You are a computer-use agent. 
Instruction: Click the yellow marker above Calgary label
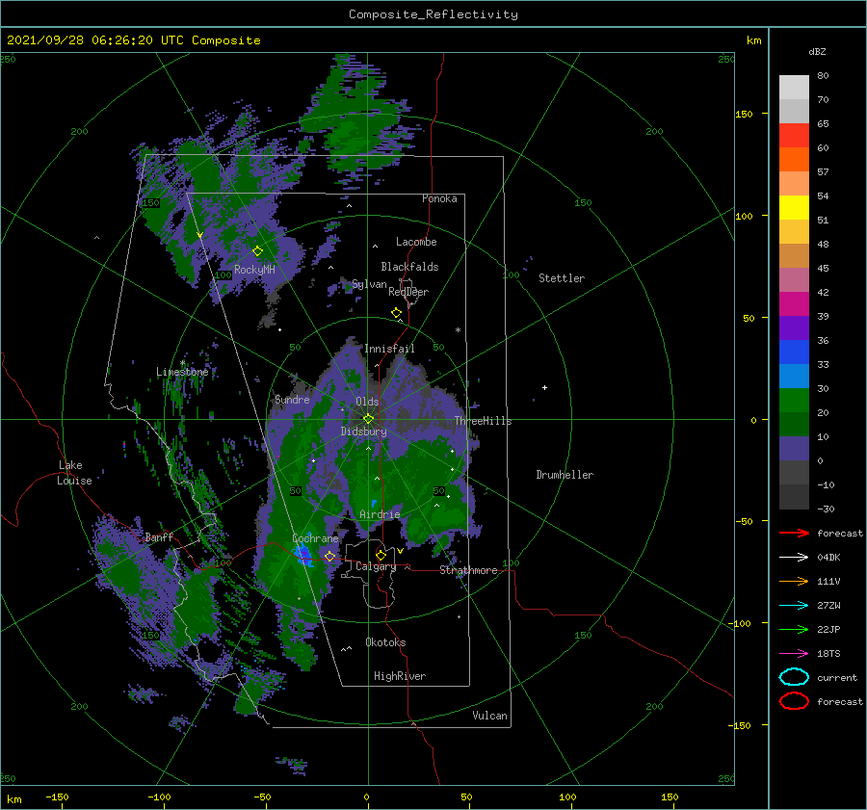pyautogui.click(x=381, y=555)
